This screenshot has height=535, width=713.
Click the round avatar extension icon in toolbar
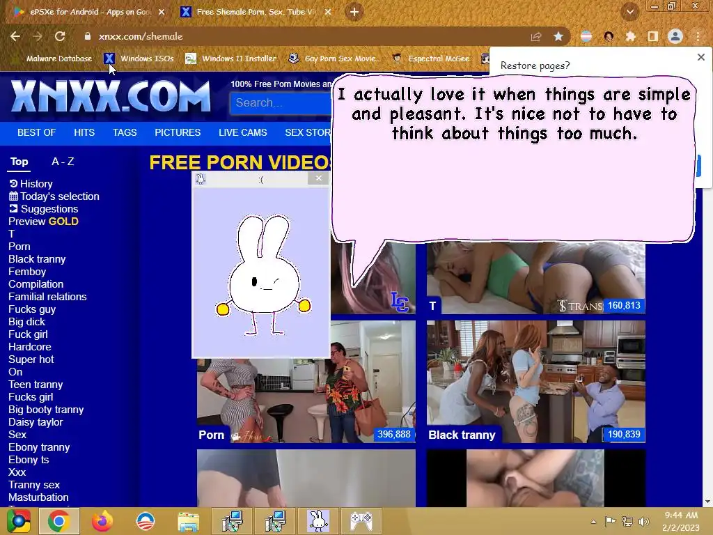(x=609, y=36)
